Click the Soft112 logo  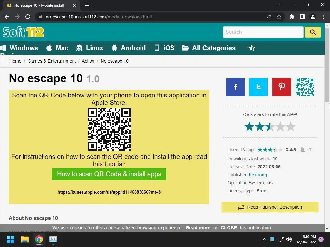23,32
